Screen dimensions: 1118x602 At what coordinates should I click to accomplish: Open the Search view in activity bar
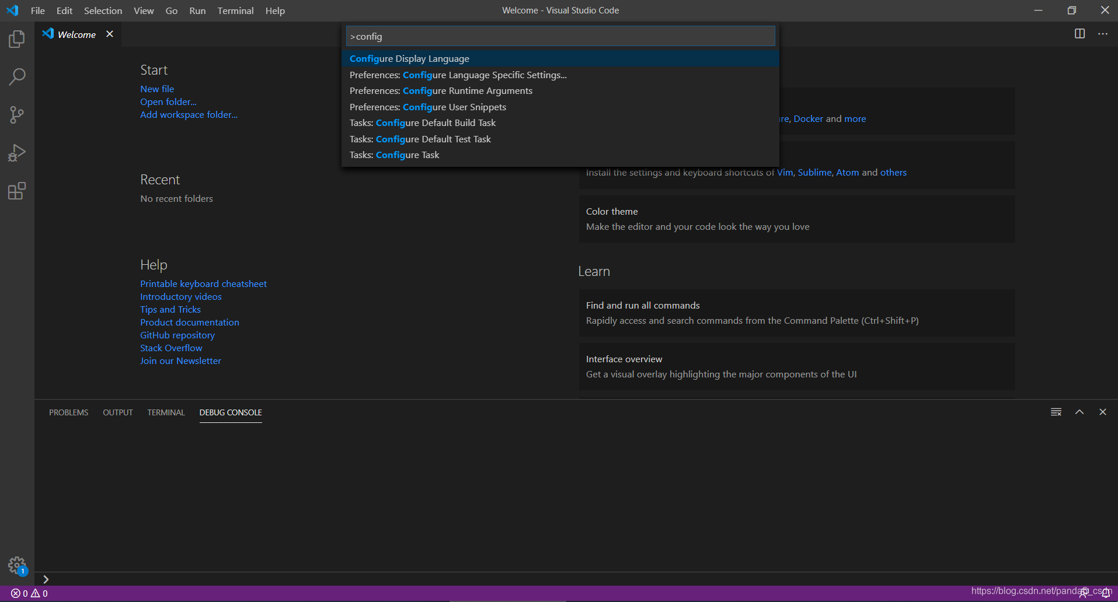[x=17, y=76]
